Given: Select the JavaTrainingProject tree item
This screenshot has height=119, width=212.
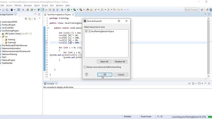Looking at the screenshot, I should tap(10, 31).
